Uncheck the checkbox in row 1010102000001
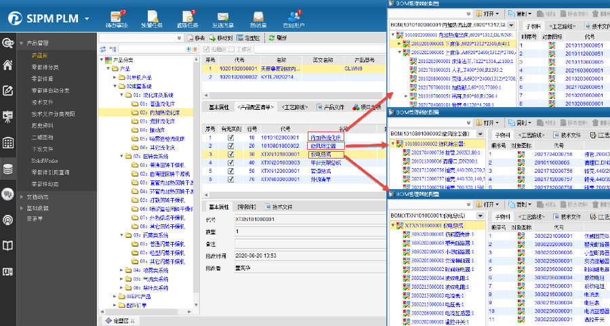Screen dimensions: 610x326 [231, 138]
